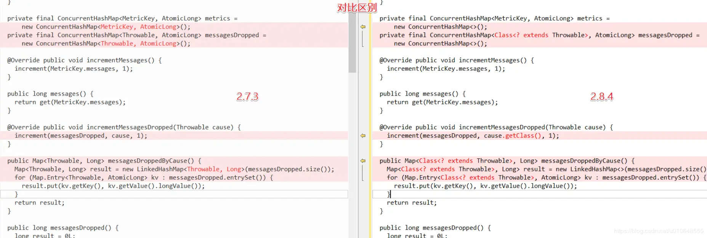
Task: Click the left pane line 'new ConcurrentHashMap<MetricKey, AtomicLong>();'
Action: tap(106, 27)
